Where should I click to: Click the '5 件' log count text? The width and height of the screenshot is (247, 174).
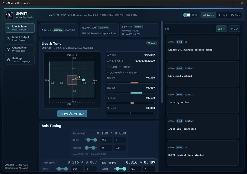click(167, 29)
